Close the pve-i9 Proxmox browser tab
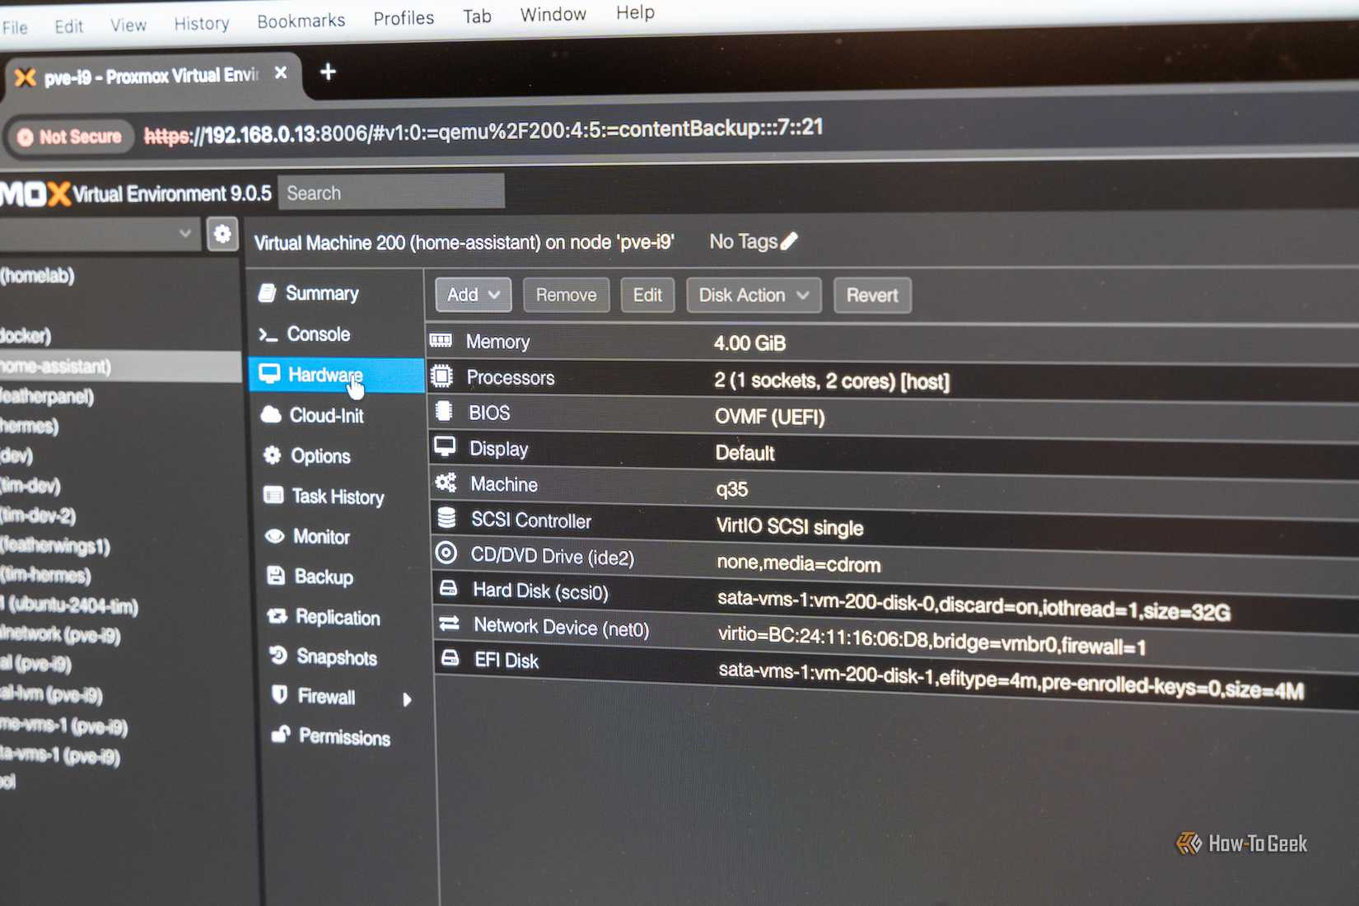The image size is (1359, 906). point(281,72)
